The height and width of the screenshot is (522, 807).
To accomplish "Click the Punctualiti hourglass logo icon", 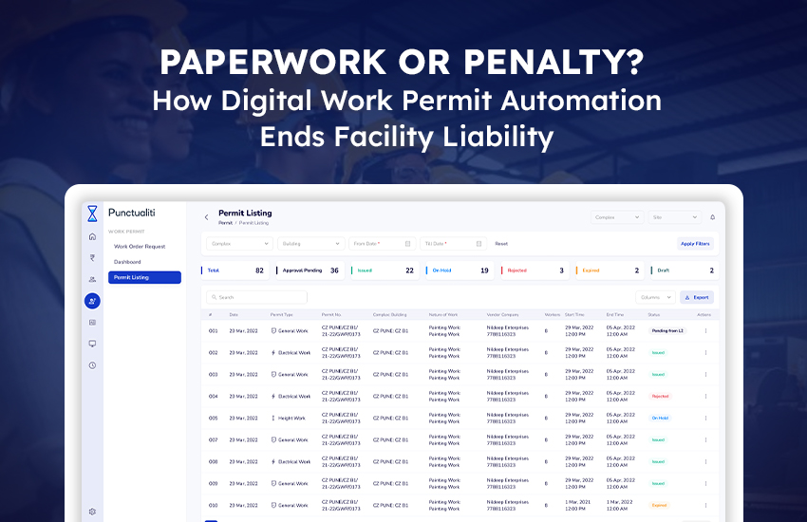I will tap(92, 214).
